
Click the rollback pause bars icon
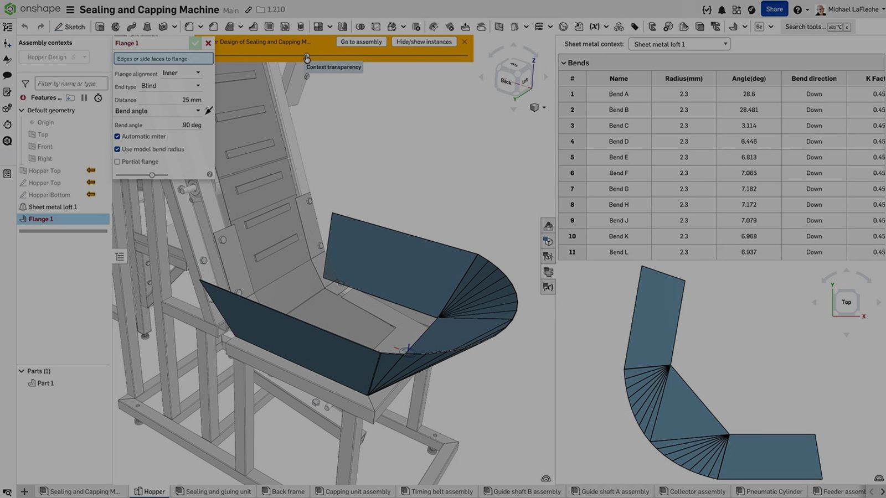coord(84,97)
